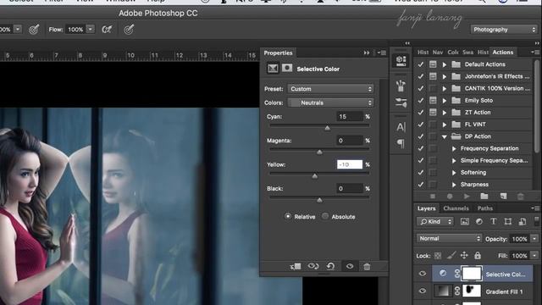Image resolution: width=542 pixels, height=305 pixels.
Task: Create a new action
Action: [x=503, y=196]
